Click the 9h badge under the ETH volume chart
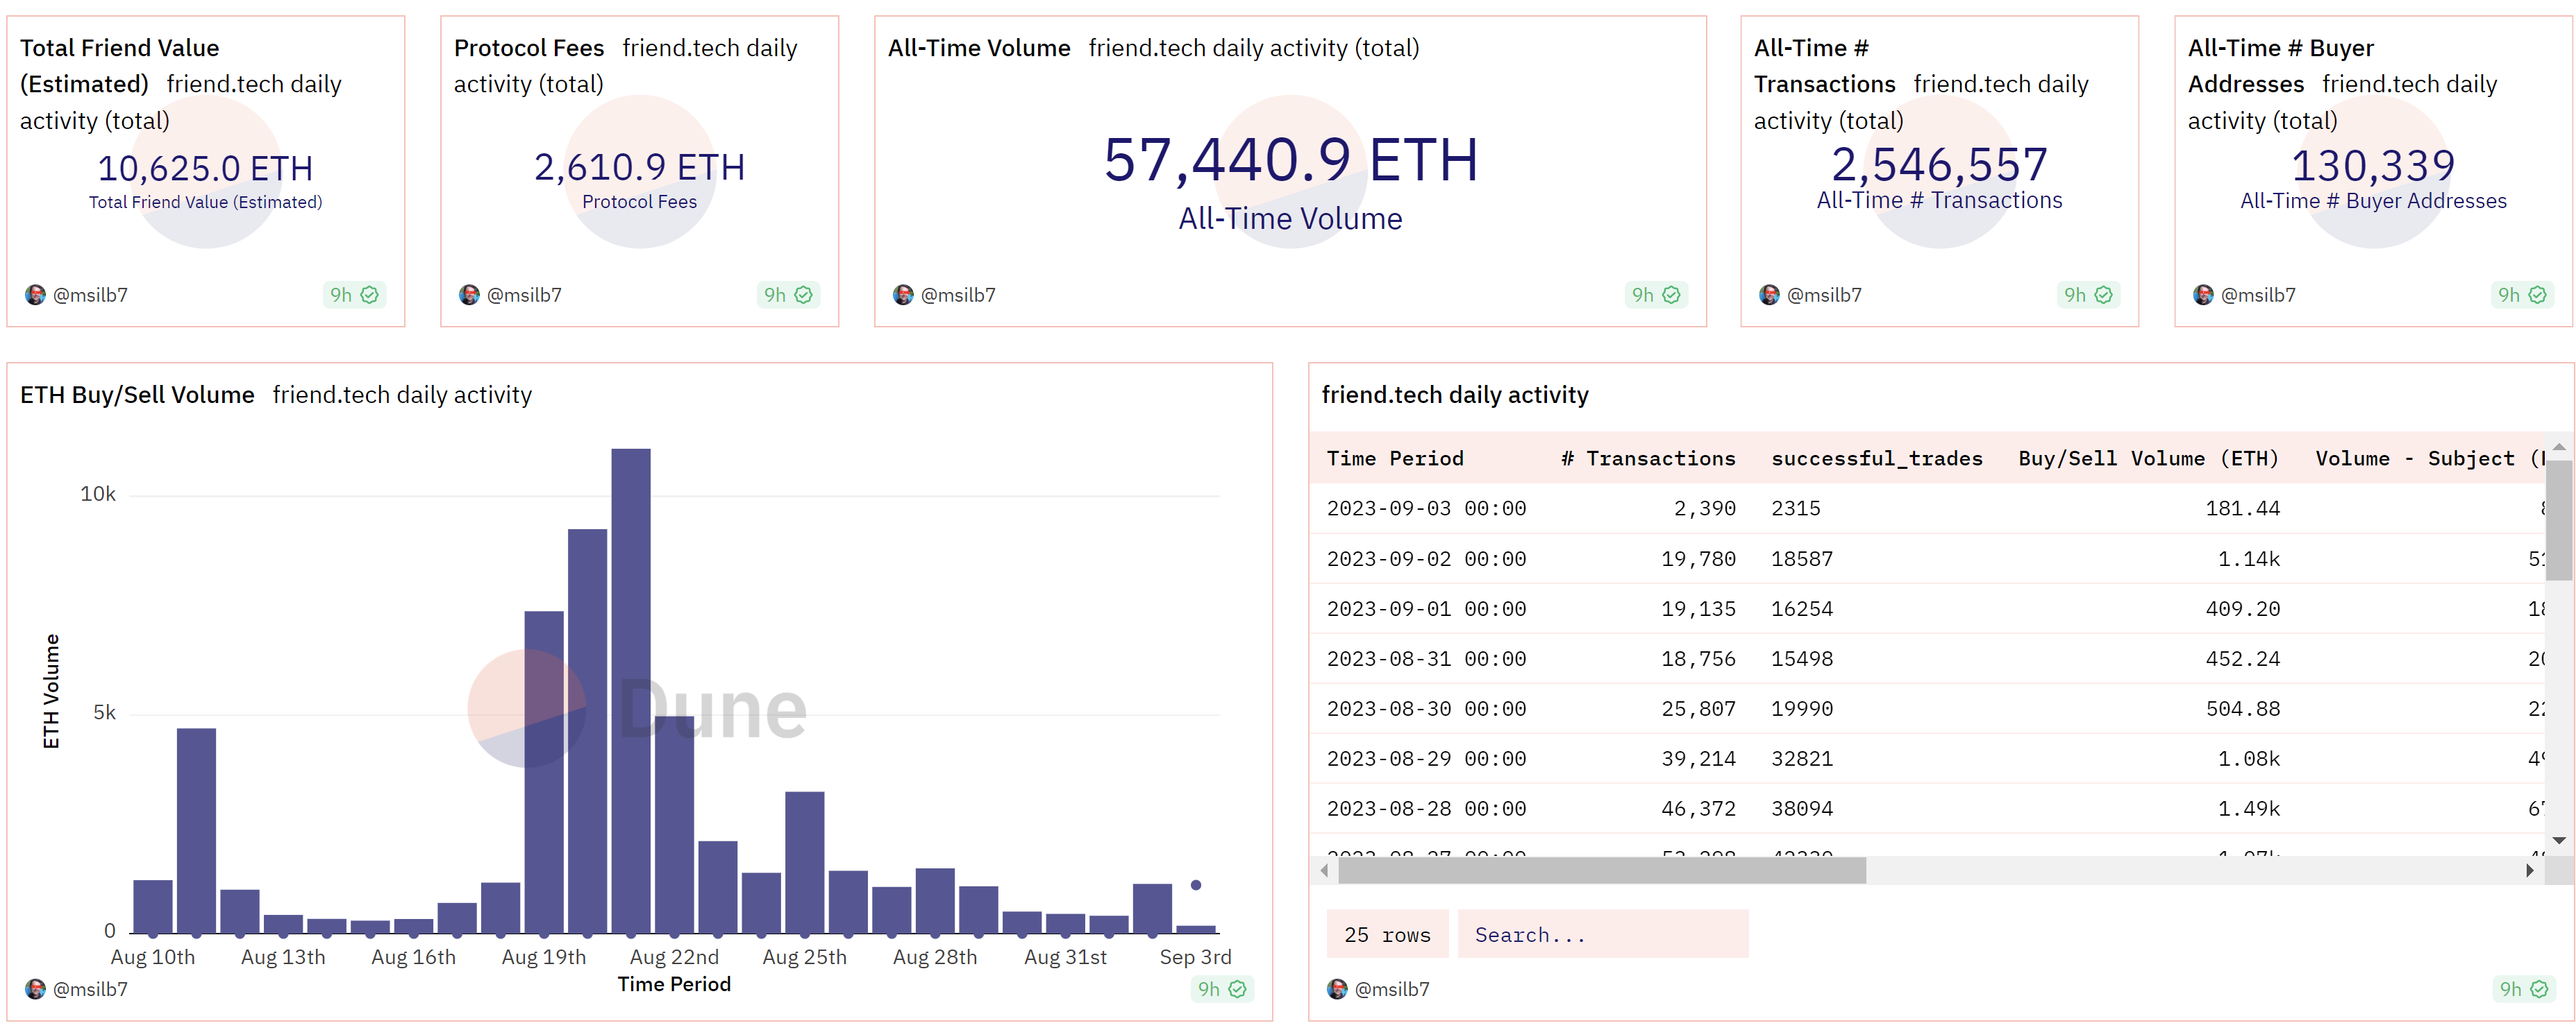This screenshot has height=1030, width=2576. click(x=1221, y=989)
